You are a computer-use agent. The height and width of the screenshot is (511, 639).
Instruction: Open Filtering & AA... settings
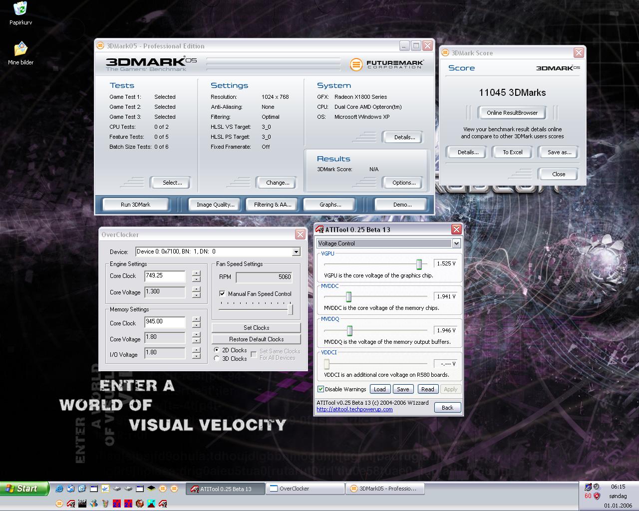click(273, 205)
